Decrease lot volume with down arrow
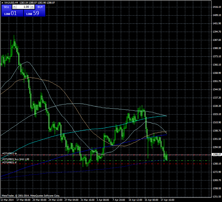 click(x=15, y=7)
